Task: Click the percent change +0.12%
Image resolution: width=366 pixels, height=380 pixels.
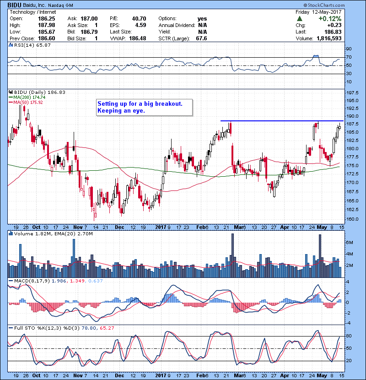Action: pos(330,19)
